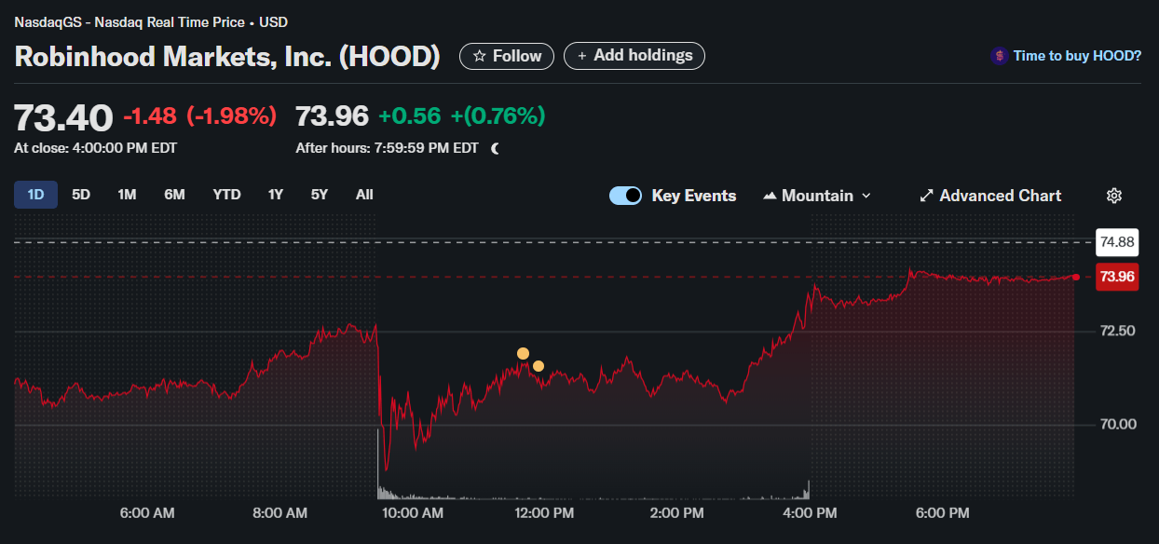This screenshot has width=1159, height=544.
Task: Click the (-1.98%) percent change
Action: pos(232,116)
